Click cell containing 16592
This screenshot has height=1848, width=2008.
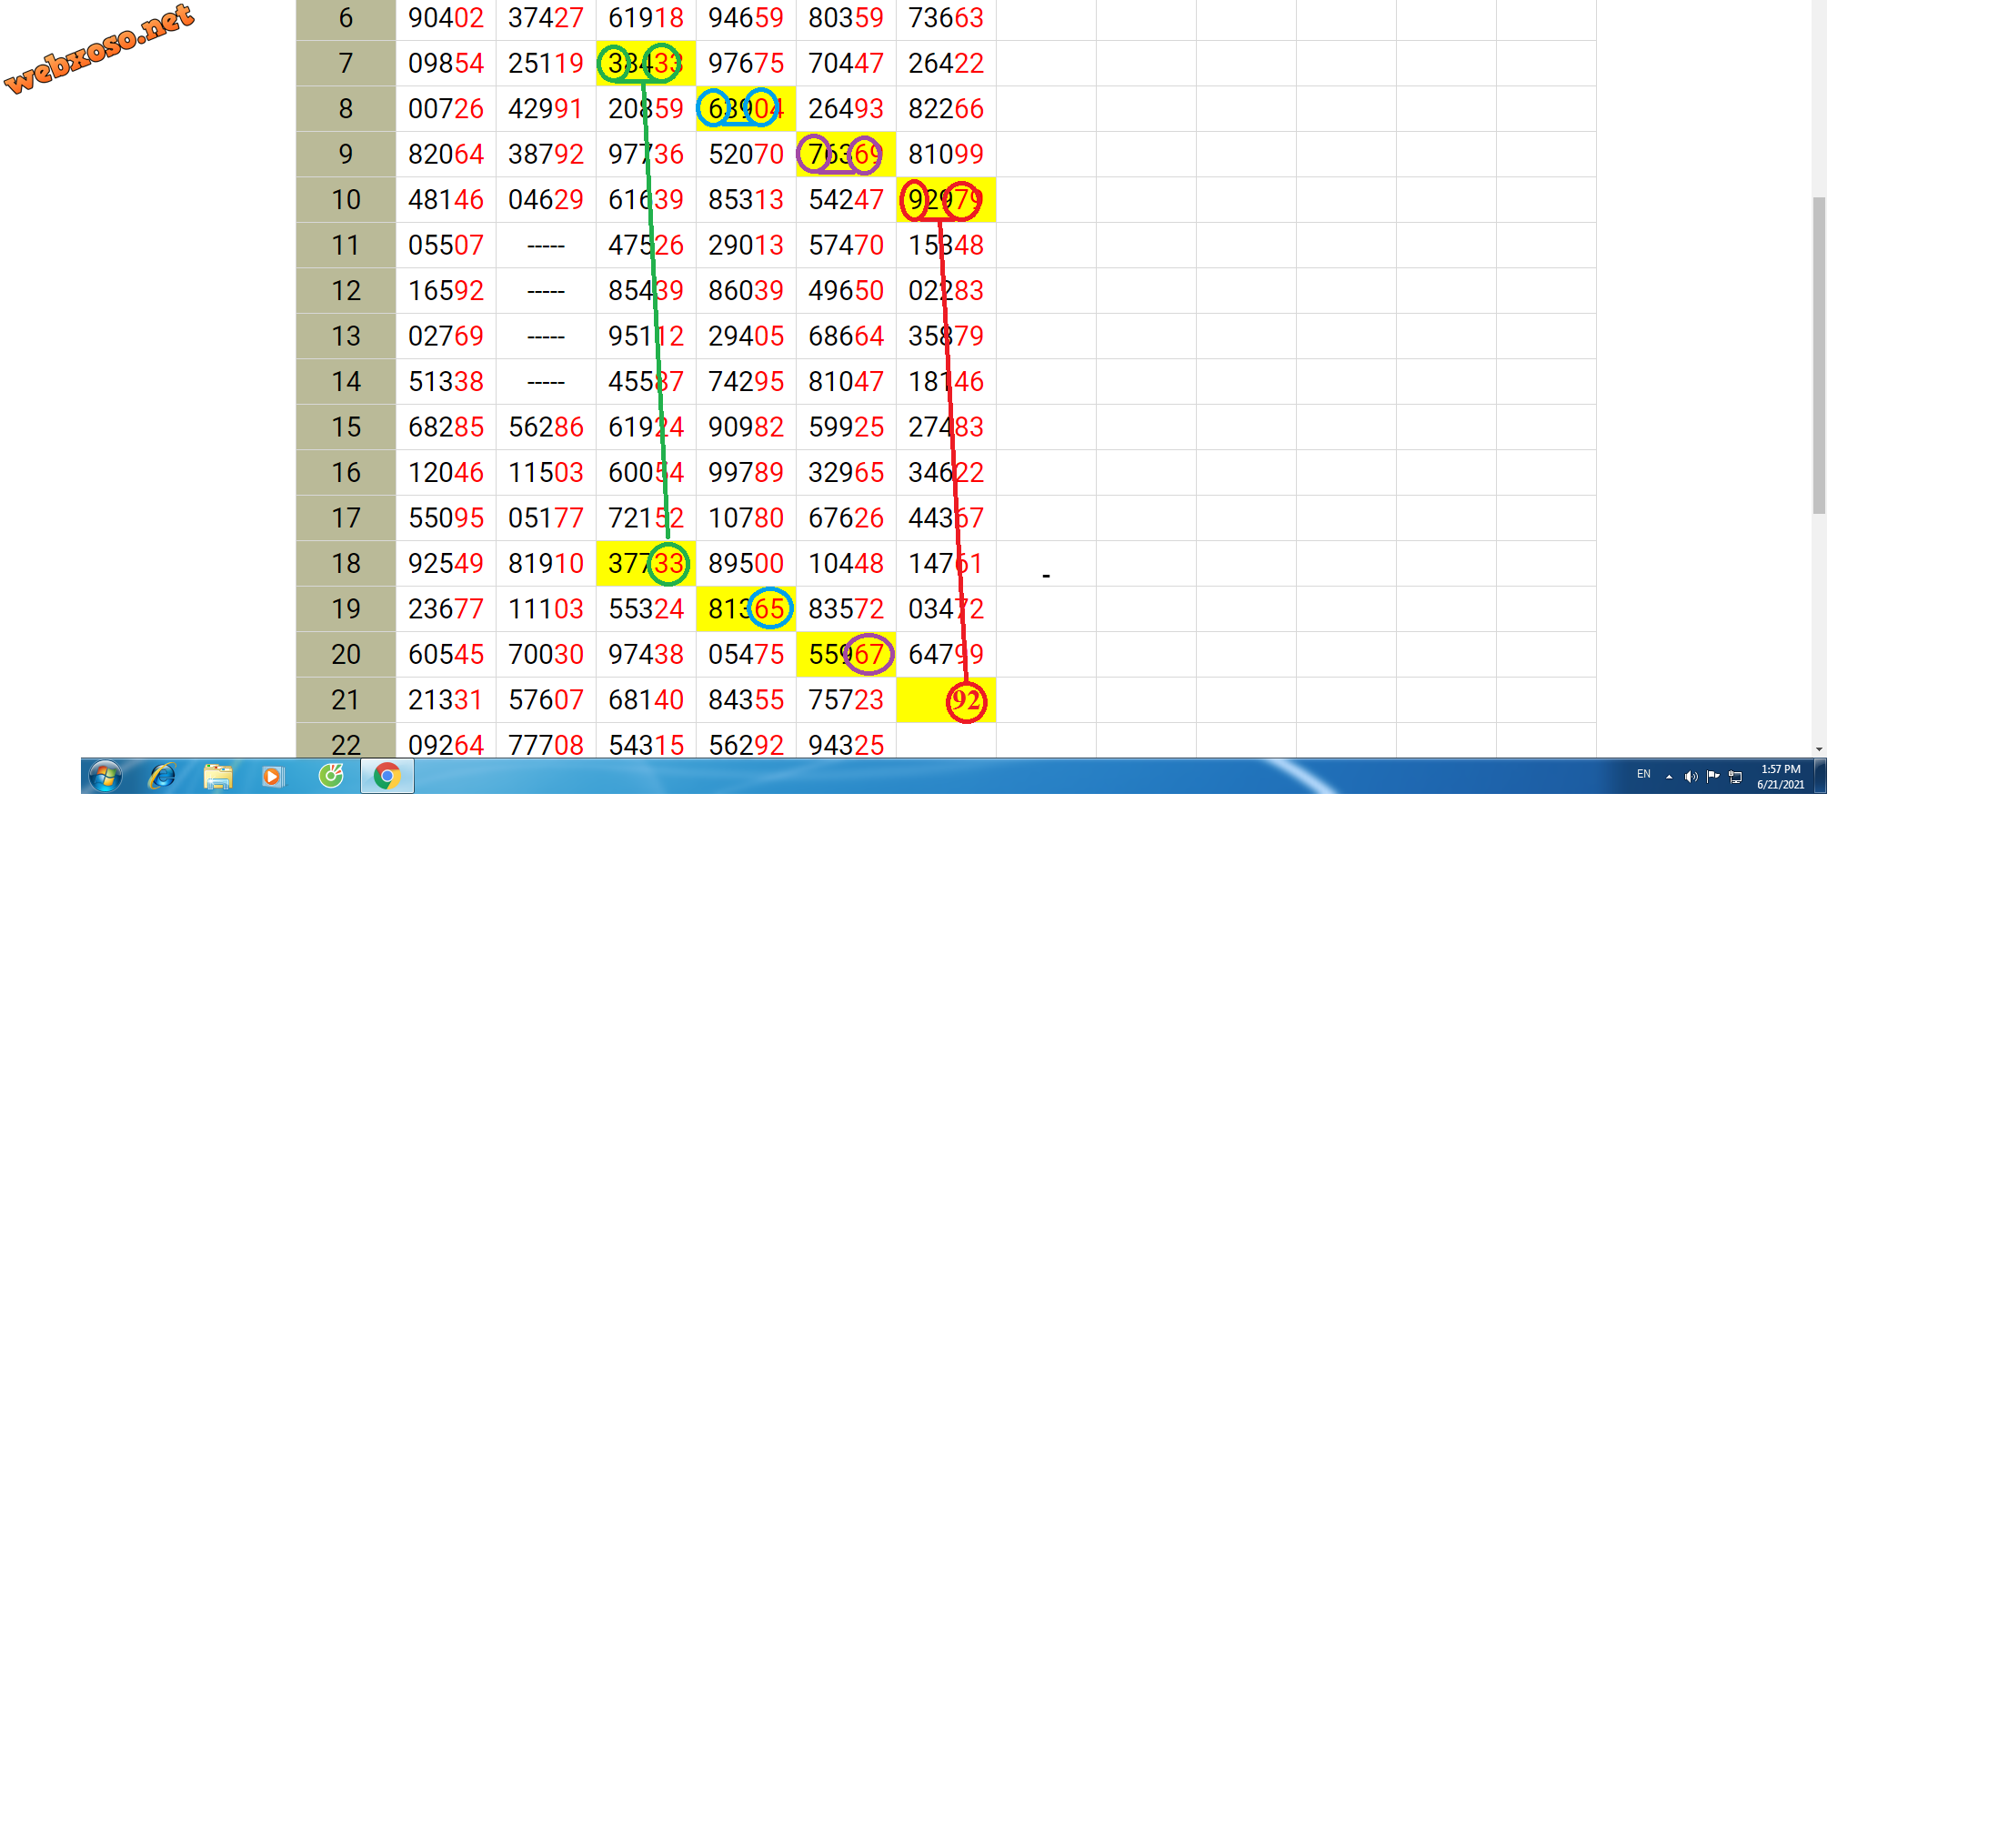pos(446,291)
